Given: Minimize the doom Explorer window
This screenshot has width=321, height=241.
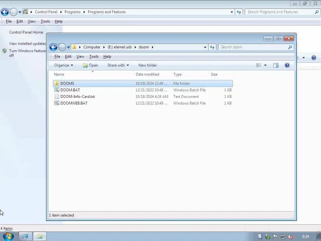Looking at the screenshot, I should point(268,38).
